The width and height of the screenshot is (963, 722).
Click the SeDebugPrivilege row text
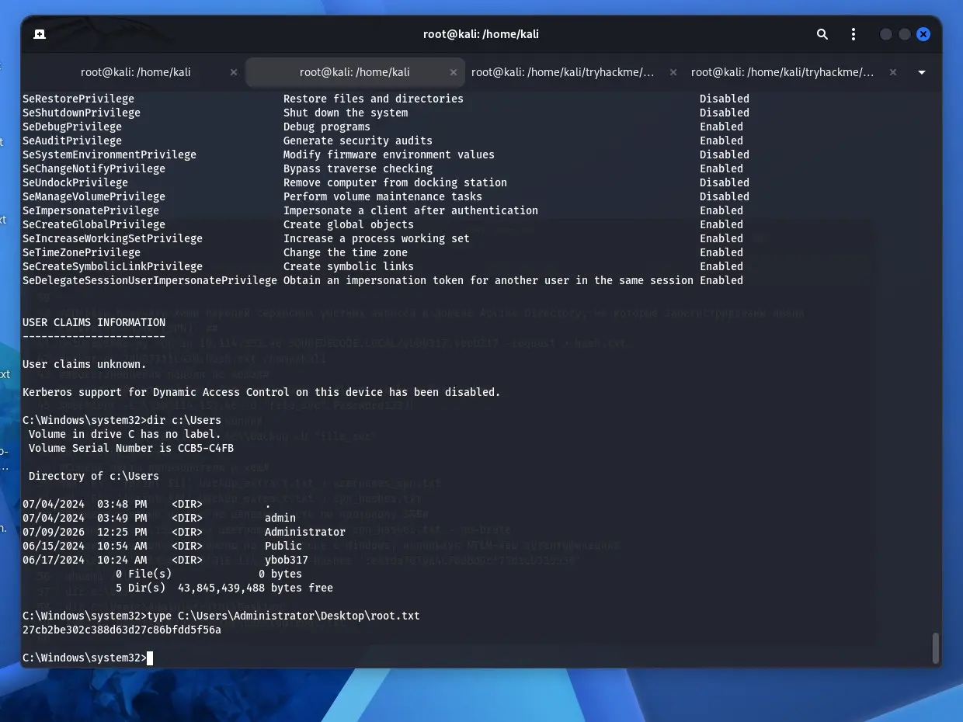(x=72, y=127)
